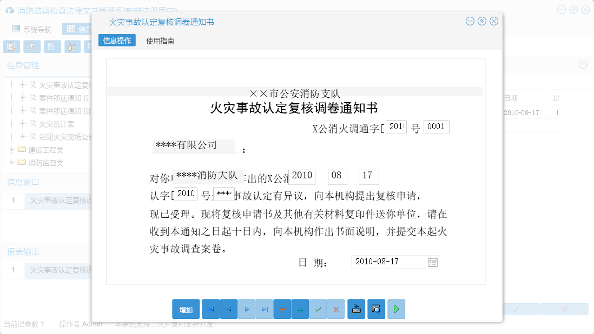The image size is (594, 334).
Task: Open 系统导航 in the main window
Action: (32, 29)
